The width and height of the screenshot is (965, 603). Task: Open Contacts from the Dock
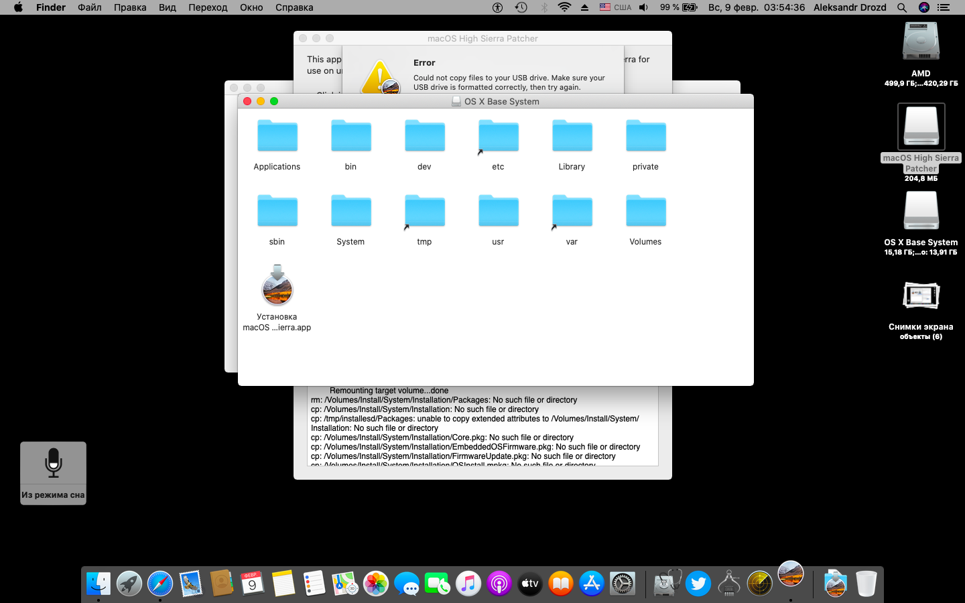(x=222, y=584)
